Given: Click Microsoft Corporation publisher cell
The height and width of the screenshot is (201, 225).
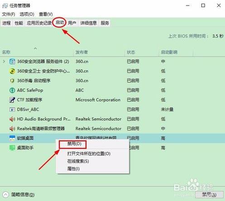Looking at the screenshot, I should [x=98, y=100].
